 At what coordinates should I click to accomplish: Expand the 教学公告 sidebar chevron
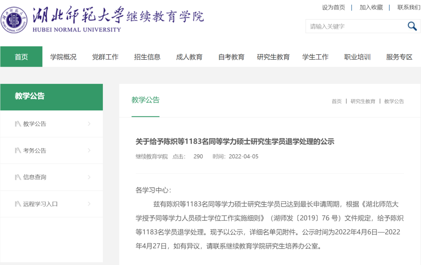pyautogui.click(x=89, y=124)
